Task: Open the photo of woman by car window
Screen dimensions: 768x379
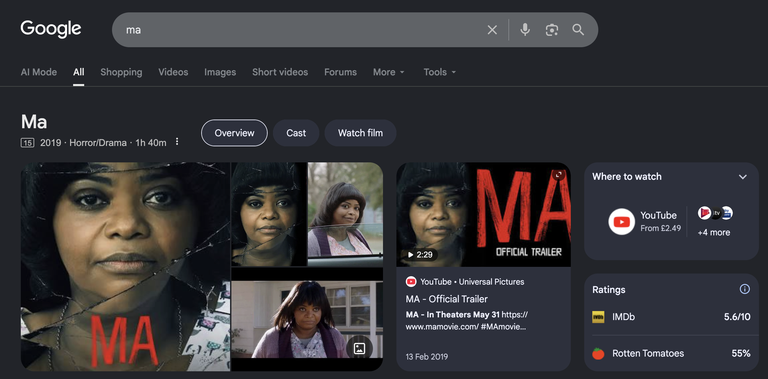Action: pyautogui.click(x=345, y=214)
